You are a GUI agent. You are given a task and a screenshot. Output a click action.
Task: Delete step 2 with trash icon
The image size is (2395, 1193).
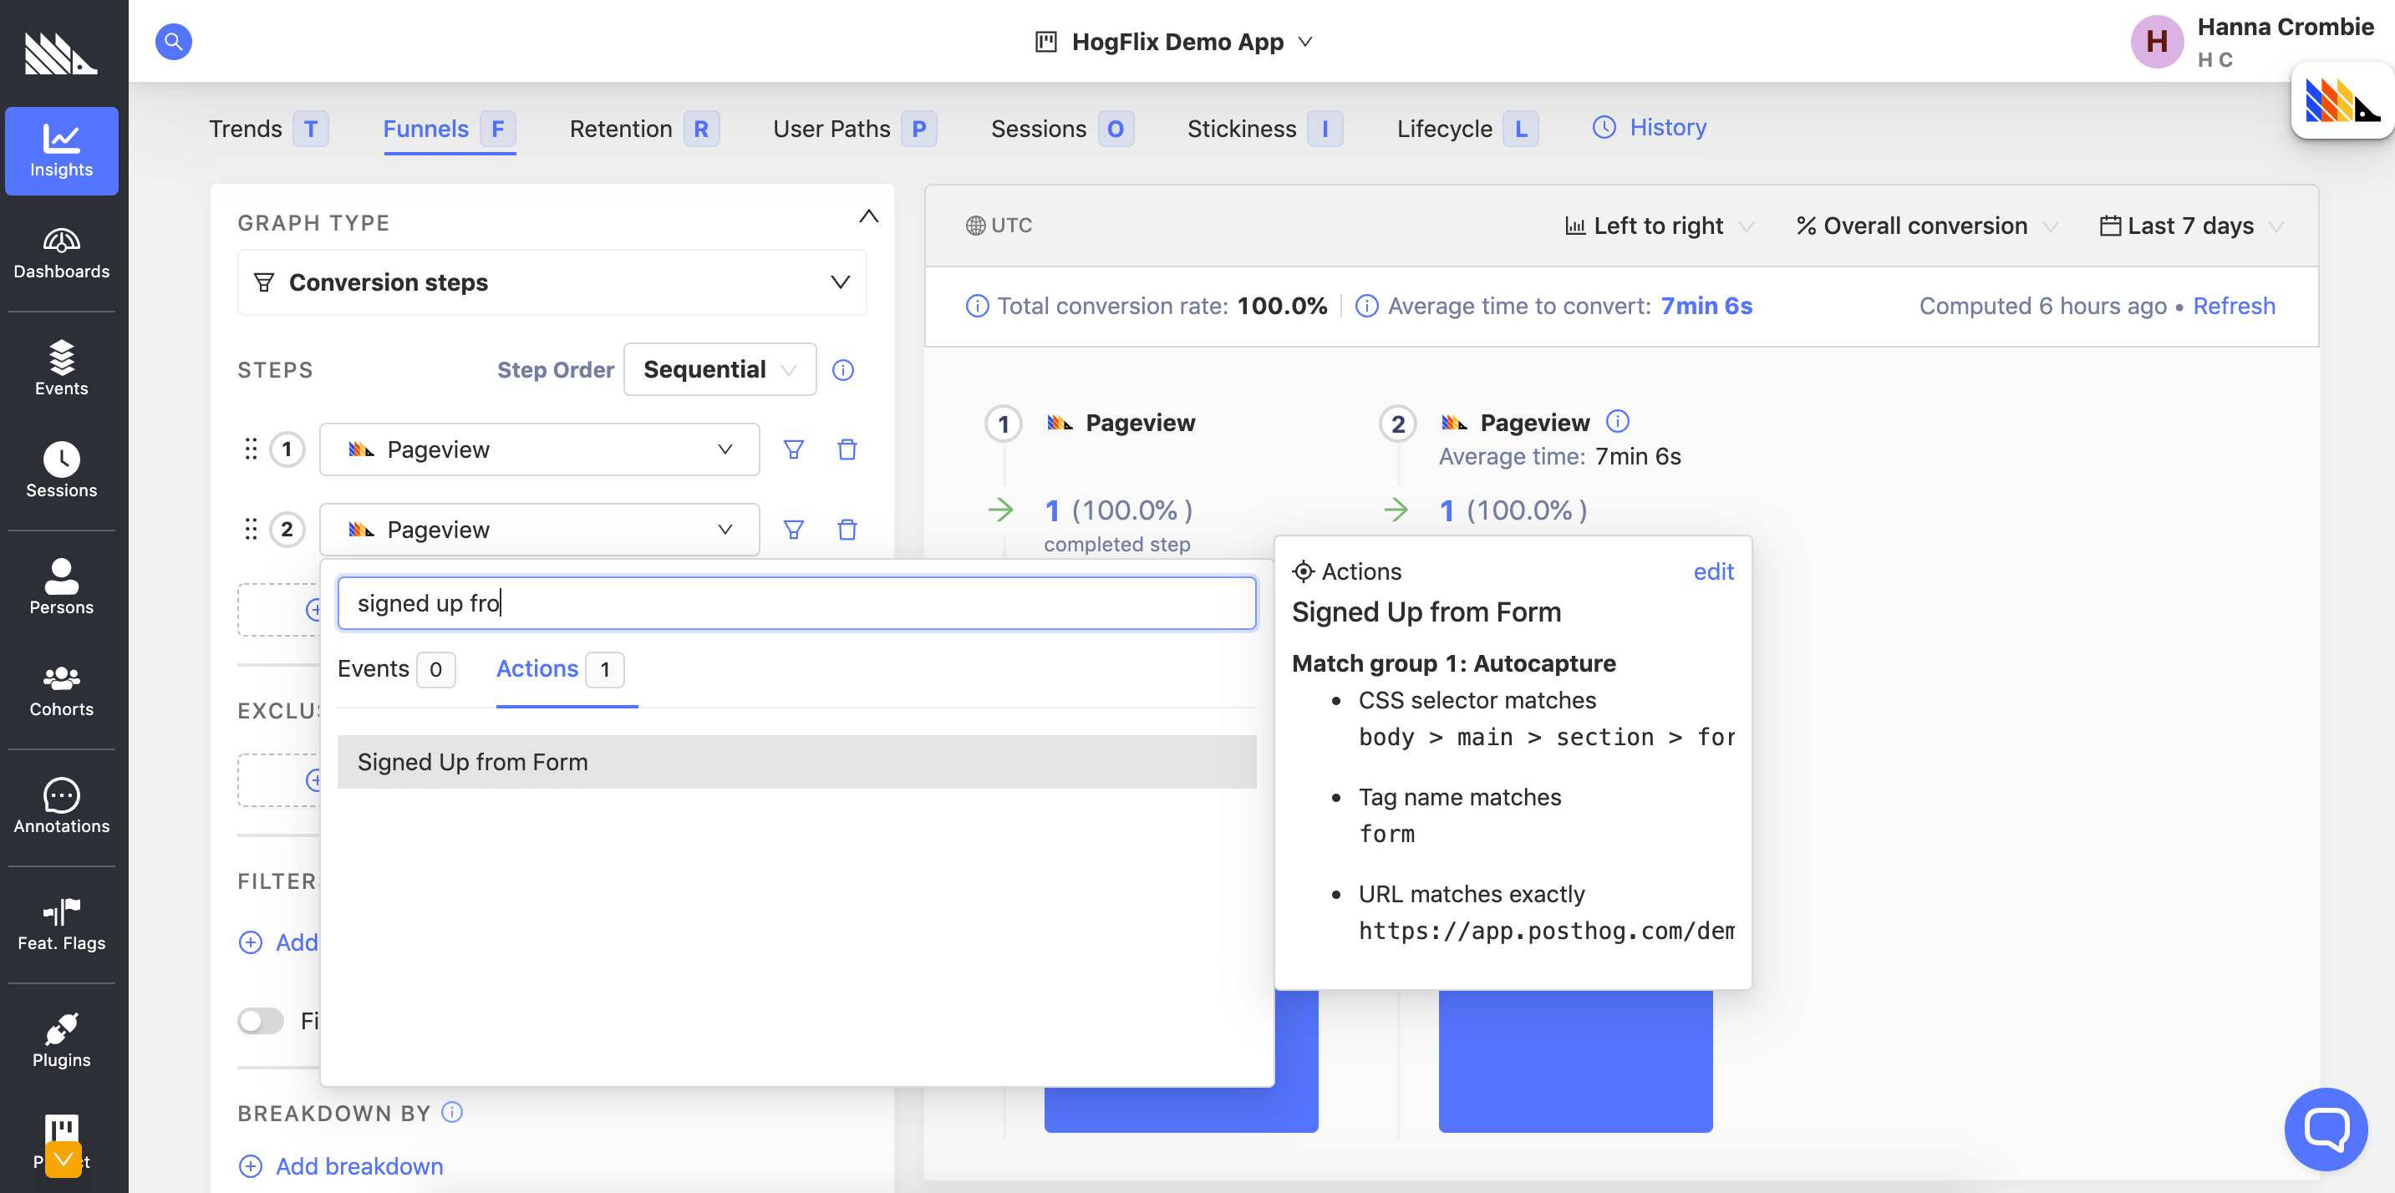[x=846, y=530]
